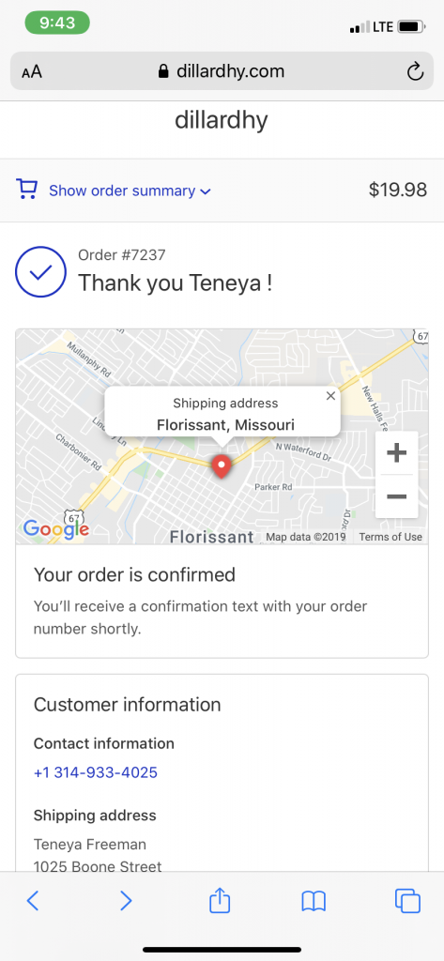
Task: Close the Shipping address map popup
Action: click(330, 396)
